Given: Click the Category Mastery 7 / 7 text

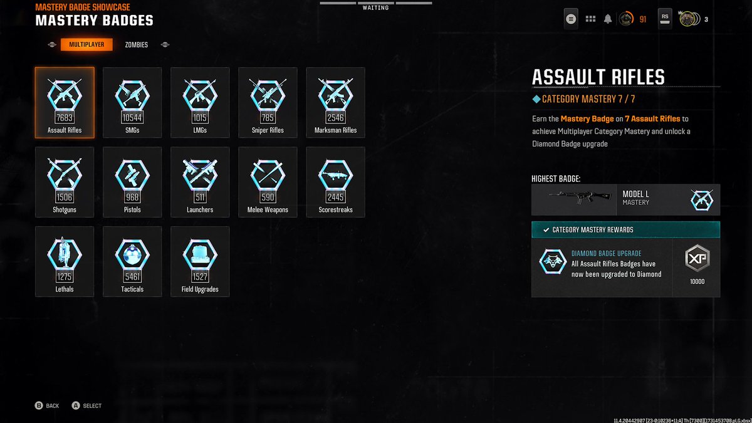Looking at the screenshot, I should (588, 99).
